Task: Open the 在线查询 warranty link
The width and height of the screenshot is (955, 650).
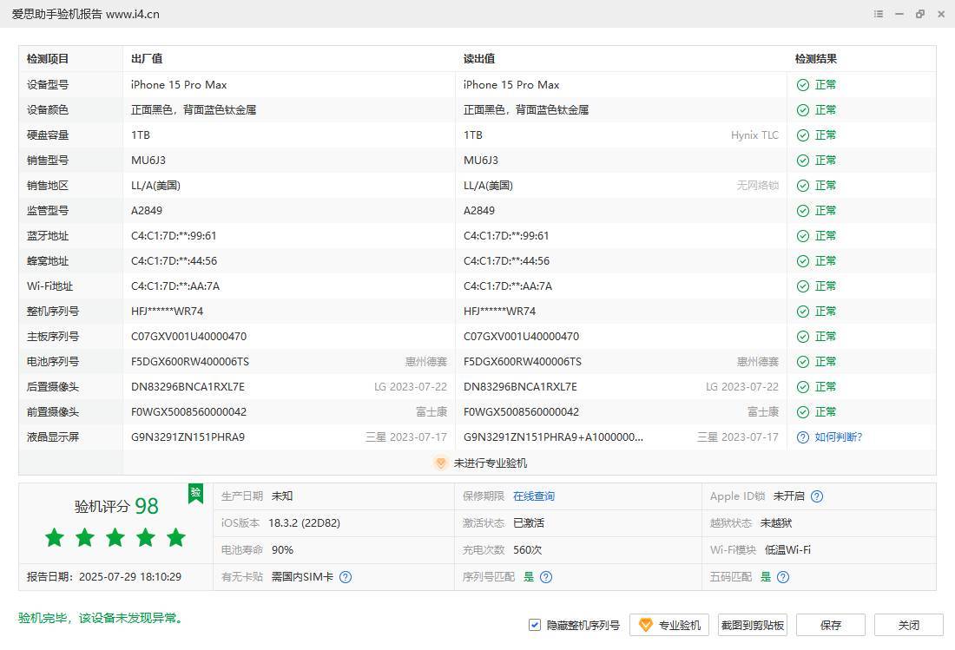Action: click(x=533, y=496)
